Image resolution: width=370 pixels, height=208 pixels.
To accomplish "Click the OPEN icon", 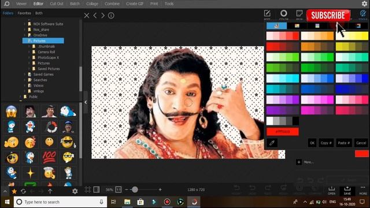I will (331, 191).
